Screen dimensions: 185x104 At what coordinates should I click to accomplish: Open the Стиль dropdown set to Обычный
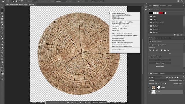(61, 1)
